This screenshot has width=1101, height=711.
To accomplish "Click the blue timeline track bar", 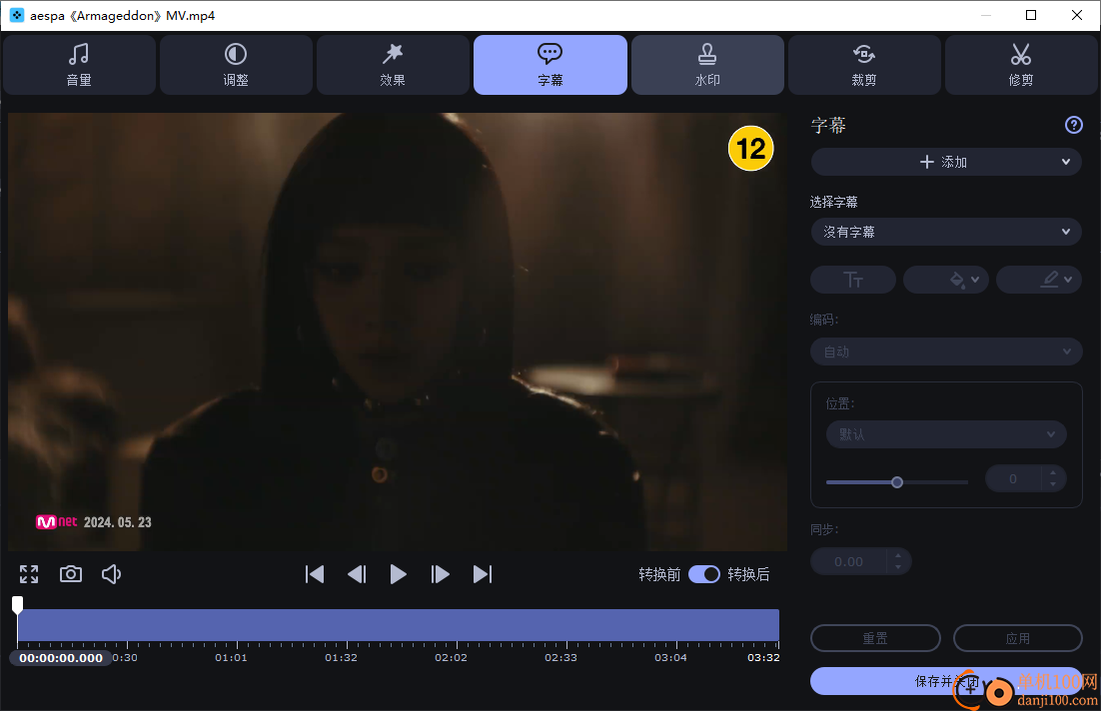I will coord(398,625).
